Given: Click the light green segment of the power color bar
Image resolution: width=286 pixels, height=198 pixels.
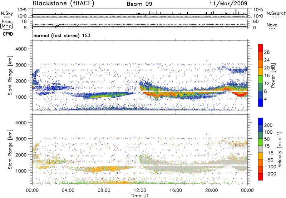Looking at the screenshot, I should 261,79.
